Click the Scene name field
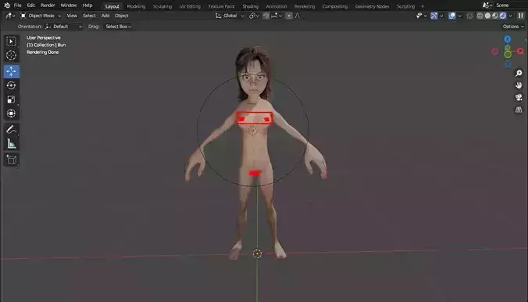The width and height of the screenshot is (528, 302). (510, 5)
